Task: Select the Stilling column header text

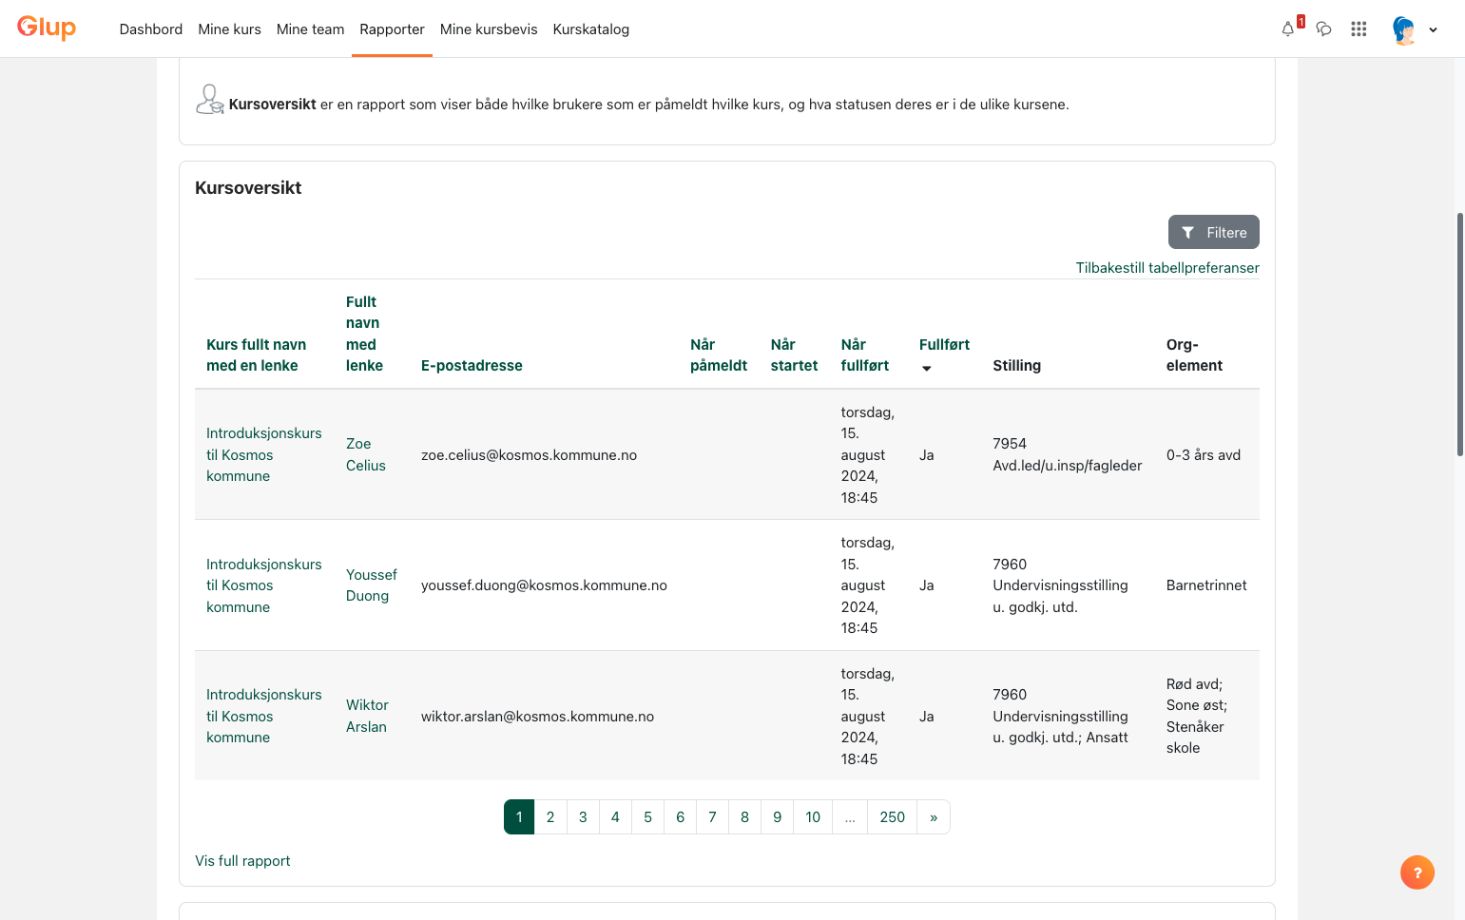Action: [1017, 366]
